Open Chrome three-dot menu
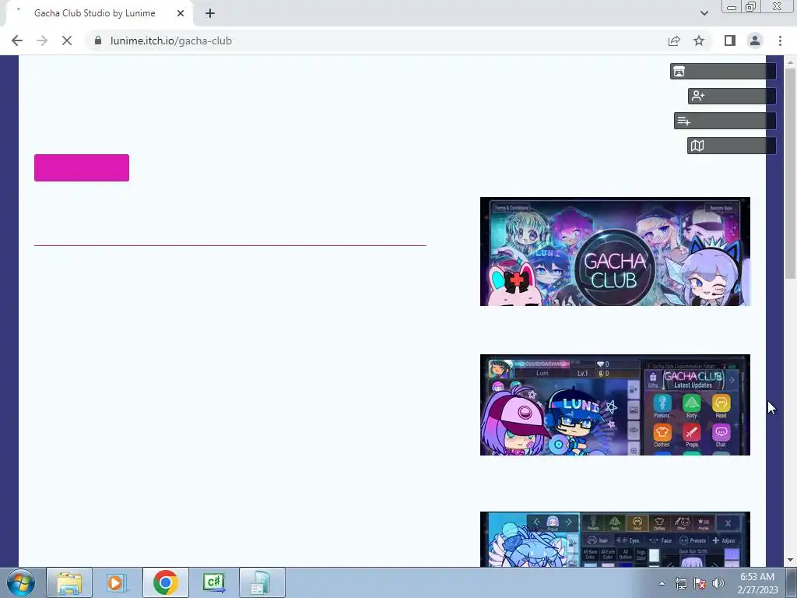 tap(780, 40)
